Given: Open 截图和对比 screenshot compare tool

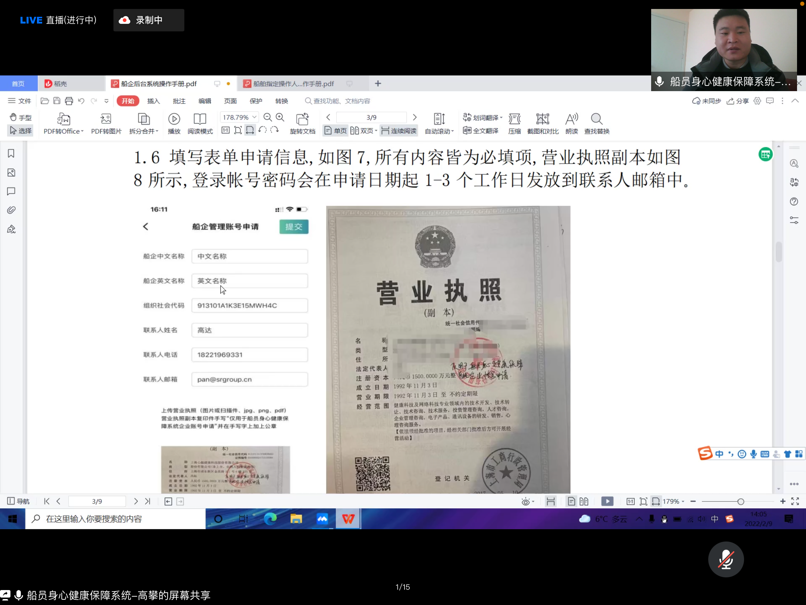Looking at the screenshot, I should click(543, 124).
